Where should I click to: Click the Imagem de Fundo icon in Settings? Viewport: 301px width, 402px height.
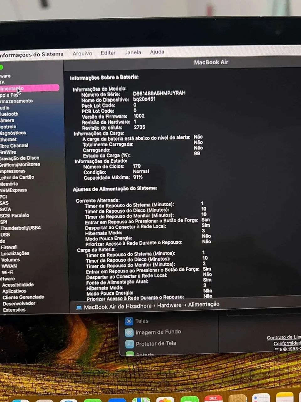tap(129, 333)
